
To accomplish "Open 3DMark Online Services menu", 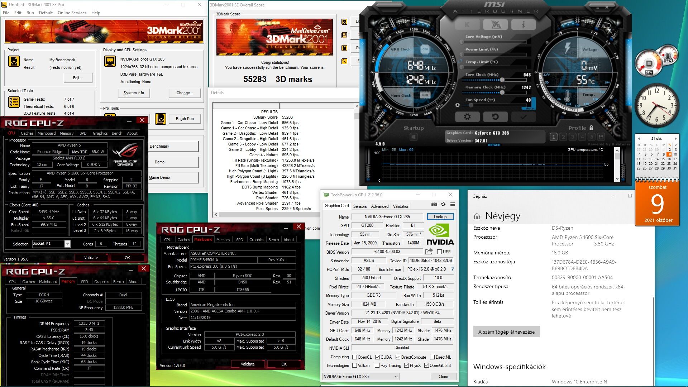I will [72, 13].
